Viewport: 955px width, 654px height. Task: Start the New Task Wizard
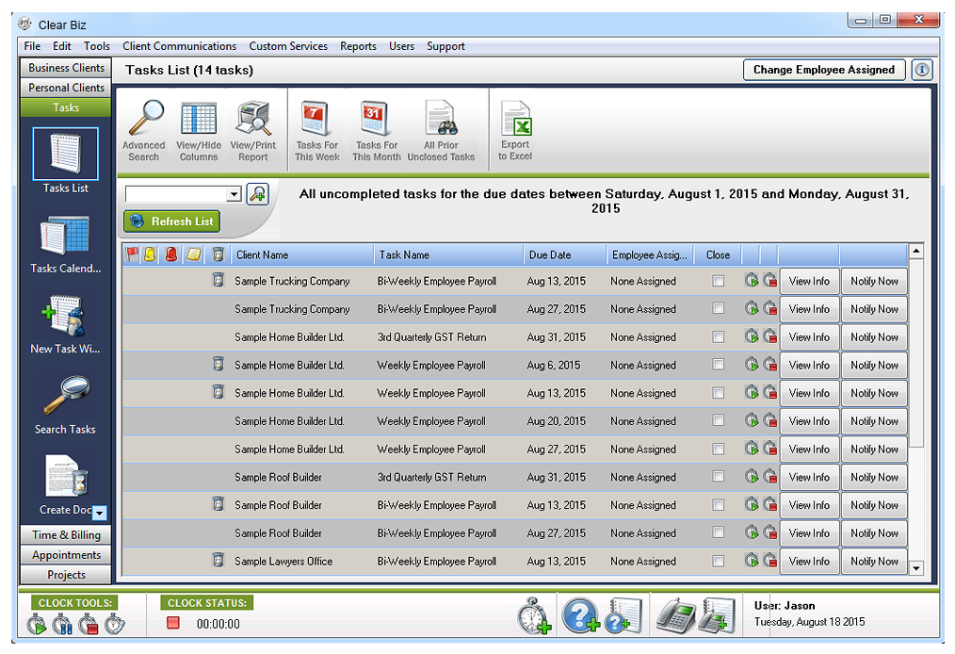coord(64,320)
